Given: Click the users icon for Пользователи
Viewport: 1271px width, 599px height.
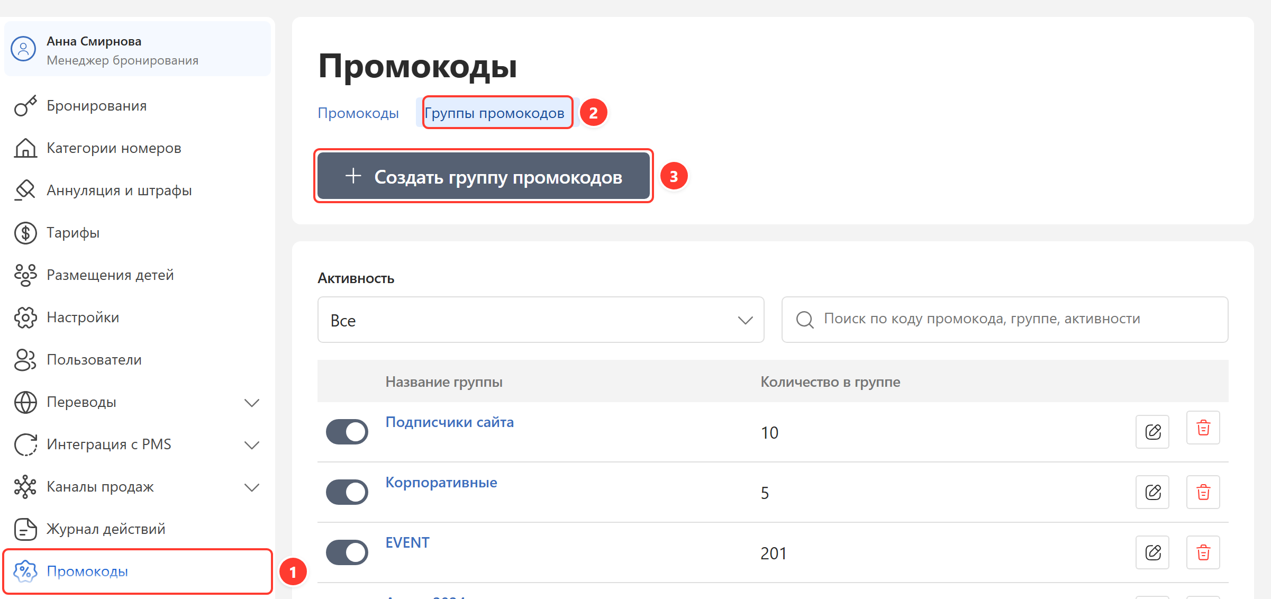Looking at the screenshot, I should (25, 360).
